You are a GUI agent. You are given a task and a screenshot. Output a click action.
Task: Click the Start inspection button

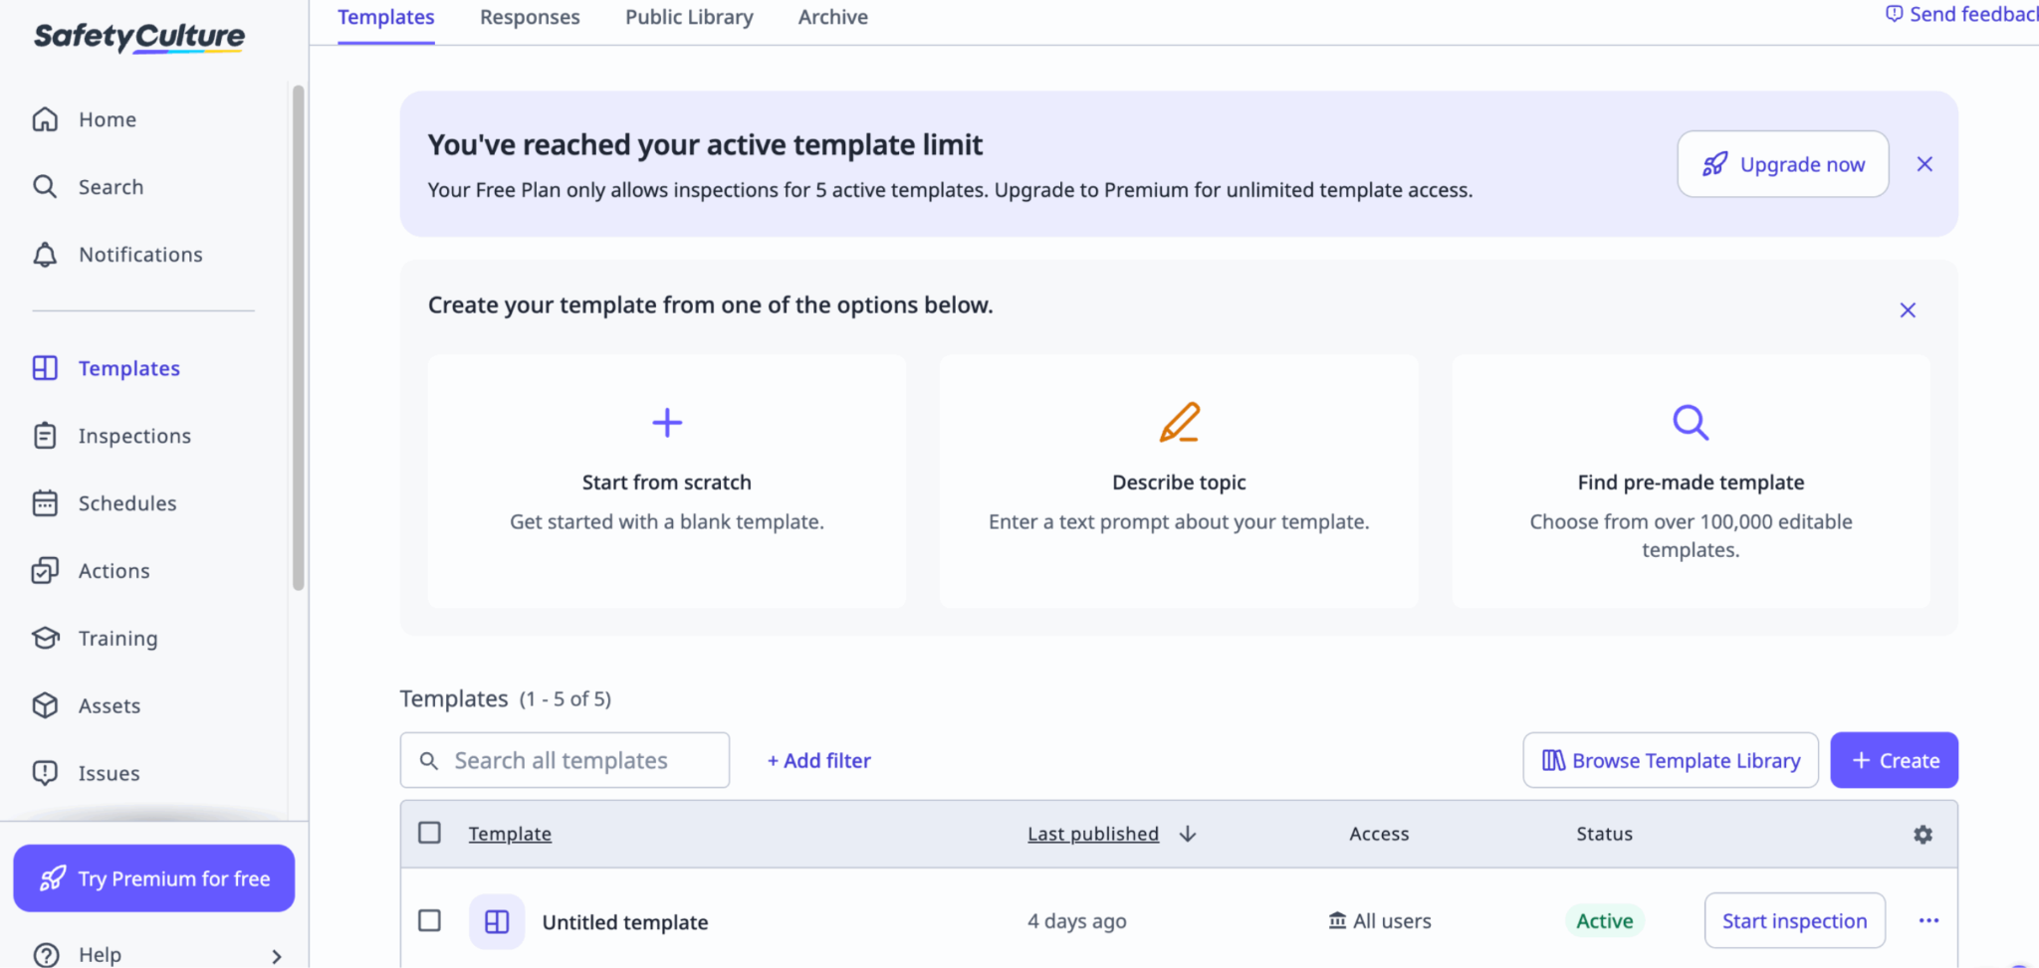point(1794,920)
